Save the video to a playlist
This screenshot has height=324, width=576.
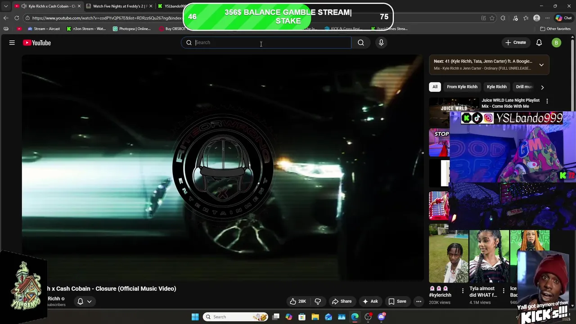[x=397, y=301]
